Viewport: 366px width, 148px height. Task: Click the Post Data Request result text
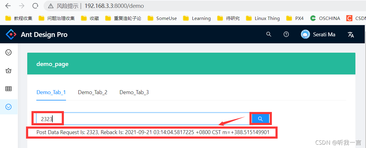point(153,132)
